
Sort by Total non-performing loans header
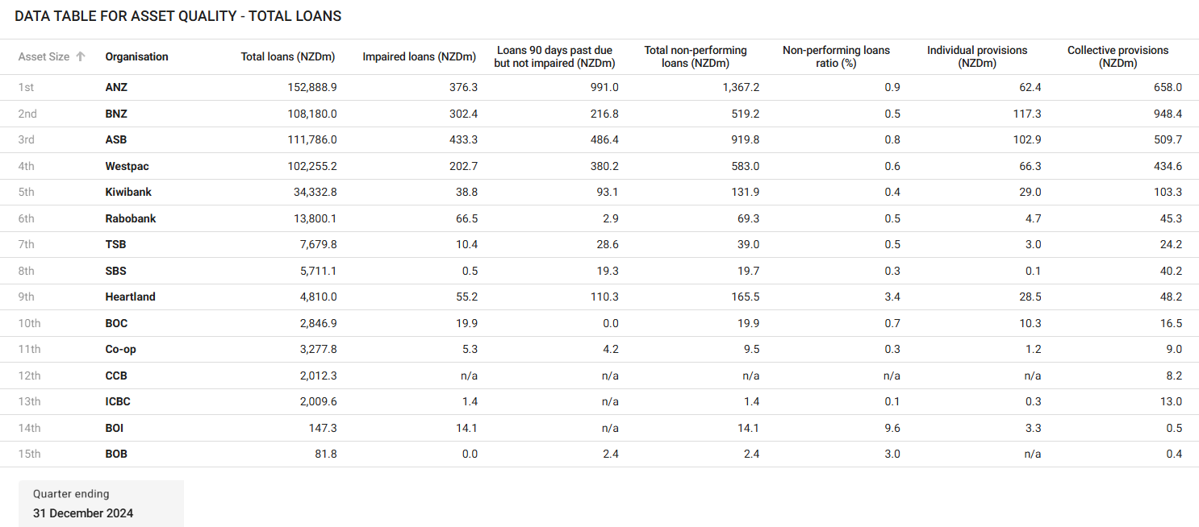coord(696,56)
